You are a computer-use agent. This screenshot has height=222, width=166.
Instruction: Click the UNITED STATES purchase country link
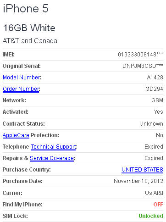[142, 170]
